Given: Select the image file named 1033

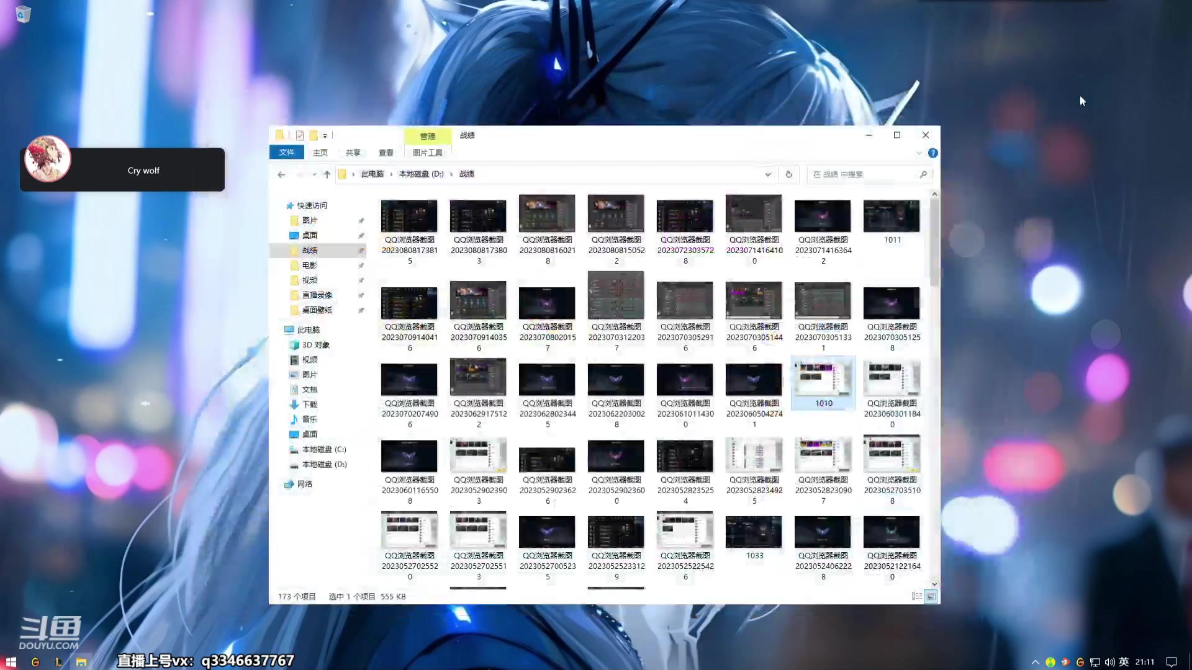Looking at the screenshot, I should 754,538.
